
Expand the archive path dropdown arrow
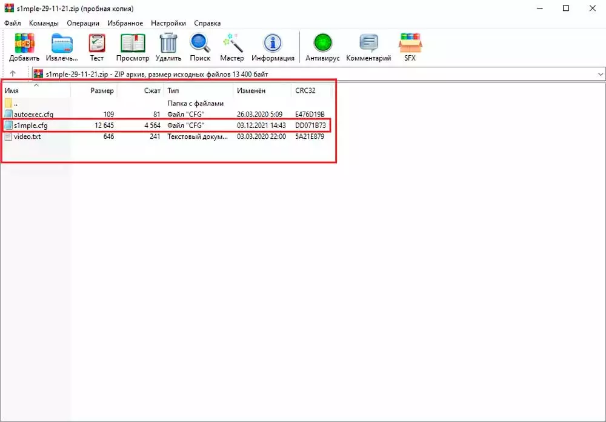point(601,74)
